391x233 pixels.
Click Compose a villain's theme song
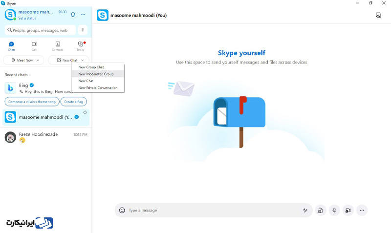32,102
